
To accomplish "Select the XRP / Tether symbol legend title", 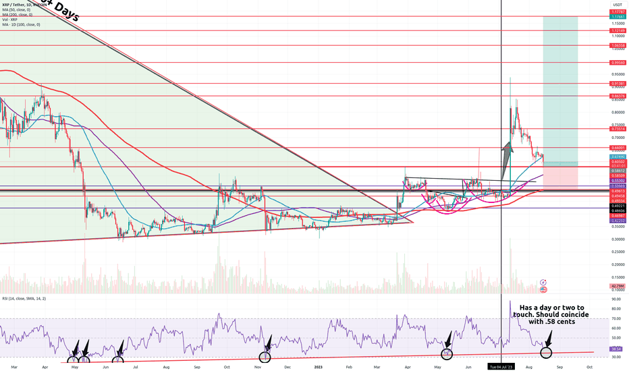I will pos(25,5).
